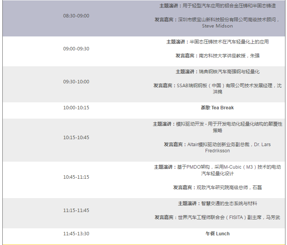287x245 pixels.
Task: Select the 10:15-10:45 time slot
Action: pyautogui.click(x=76, y=138)
